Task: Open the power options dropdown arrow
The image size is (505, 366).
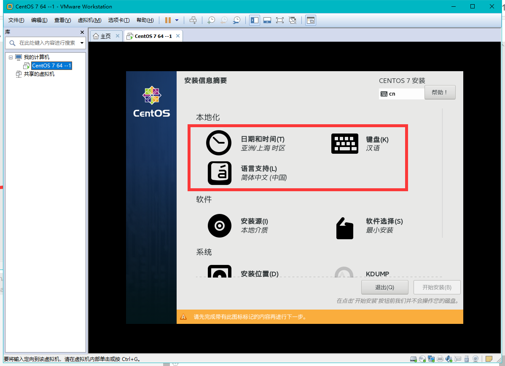Action: click(177, 20)
